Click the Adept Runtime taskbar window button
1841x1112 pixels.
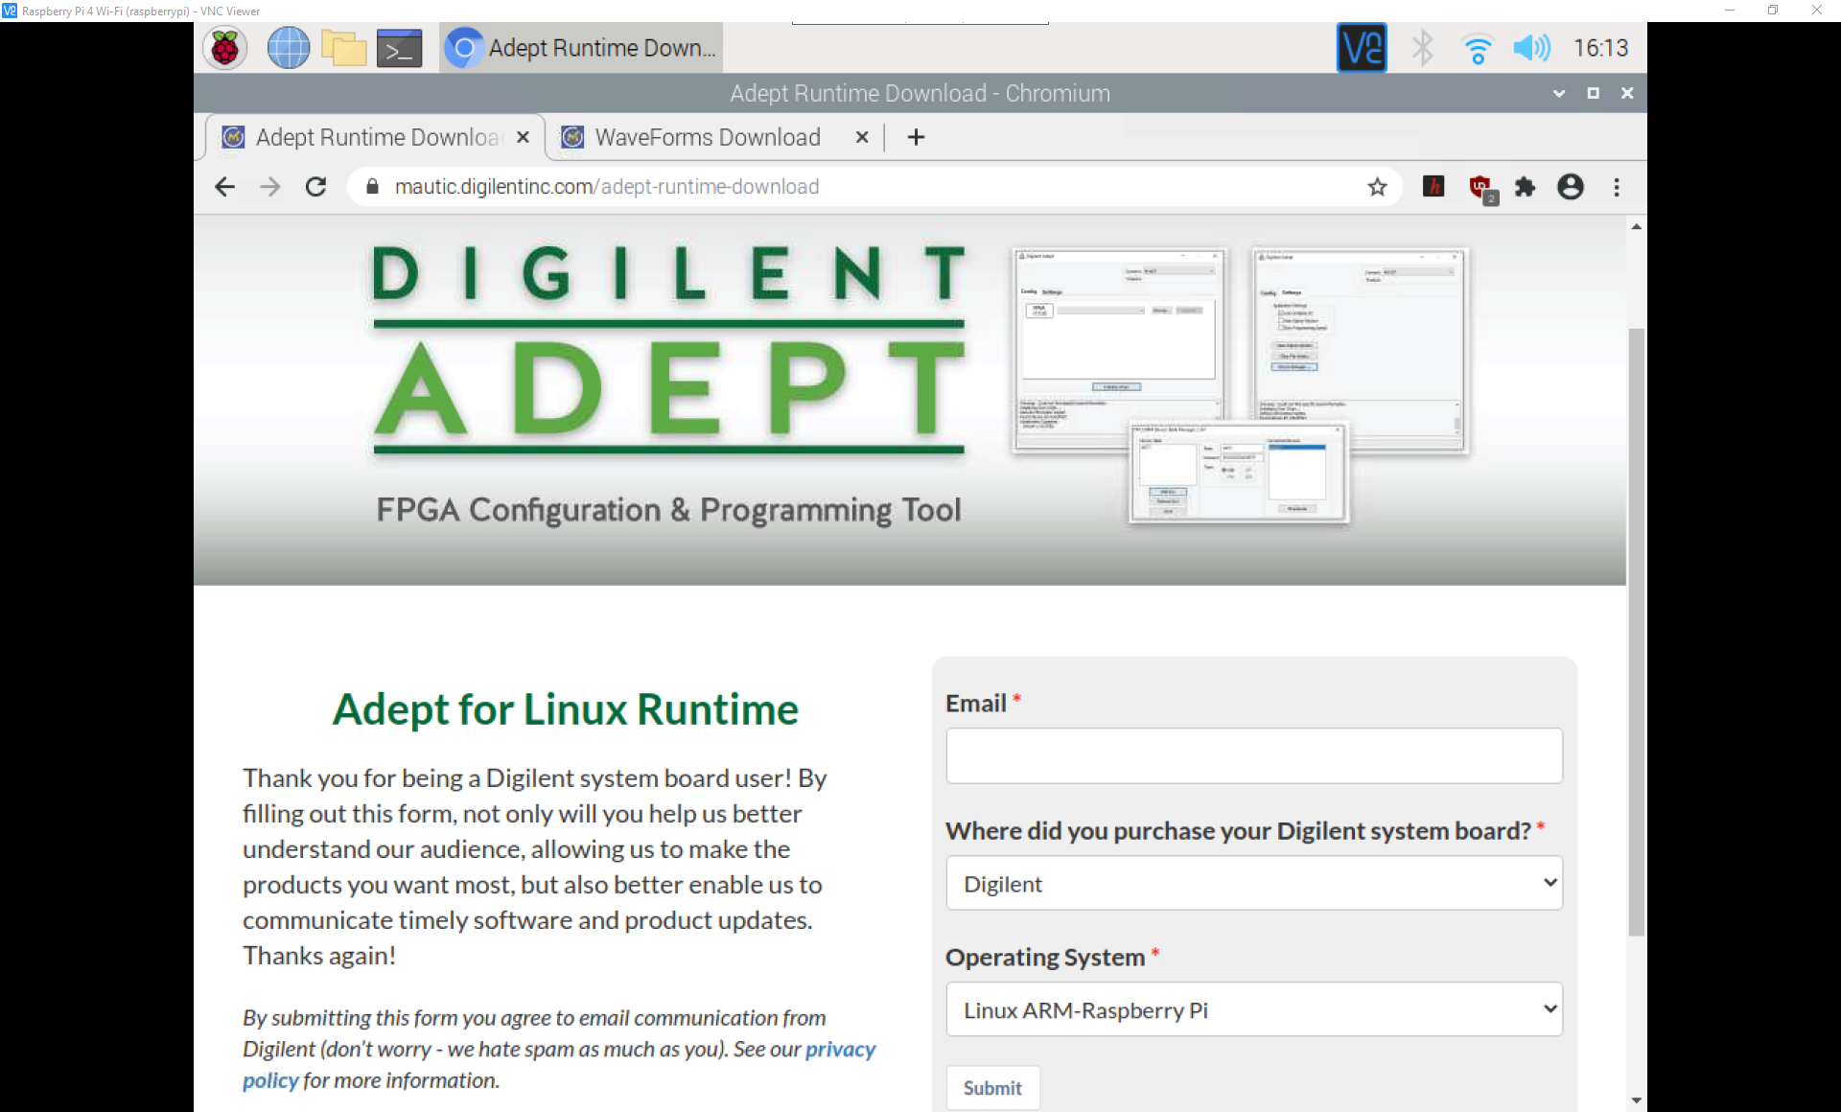coord(581,48)
